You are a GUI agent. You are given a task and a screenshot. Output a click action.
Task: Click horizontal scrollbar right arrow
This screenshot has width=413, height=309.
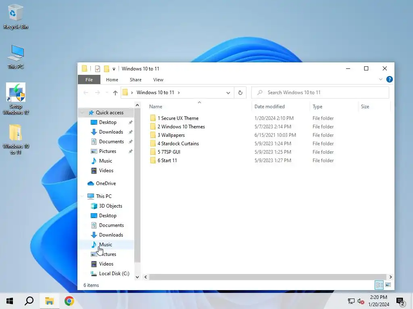point(390,277)
